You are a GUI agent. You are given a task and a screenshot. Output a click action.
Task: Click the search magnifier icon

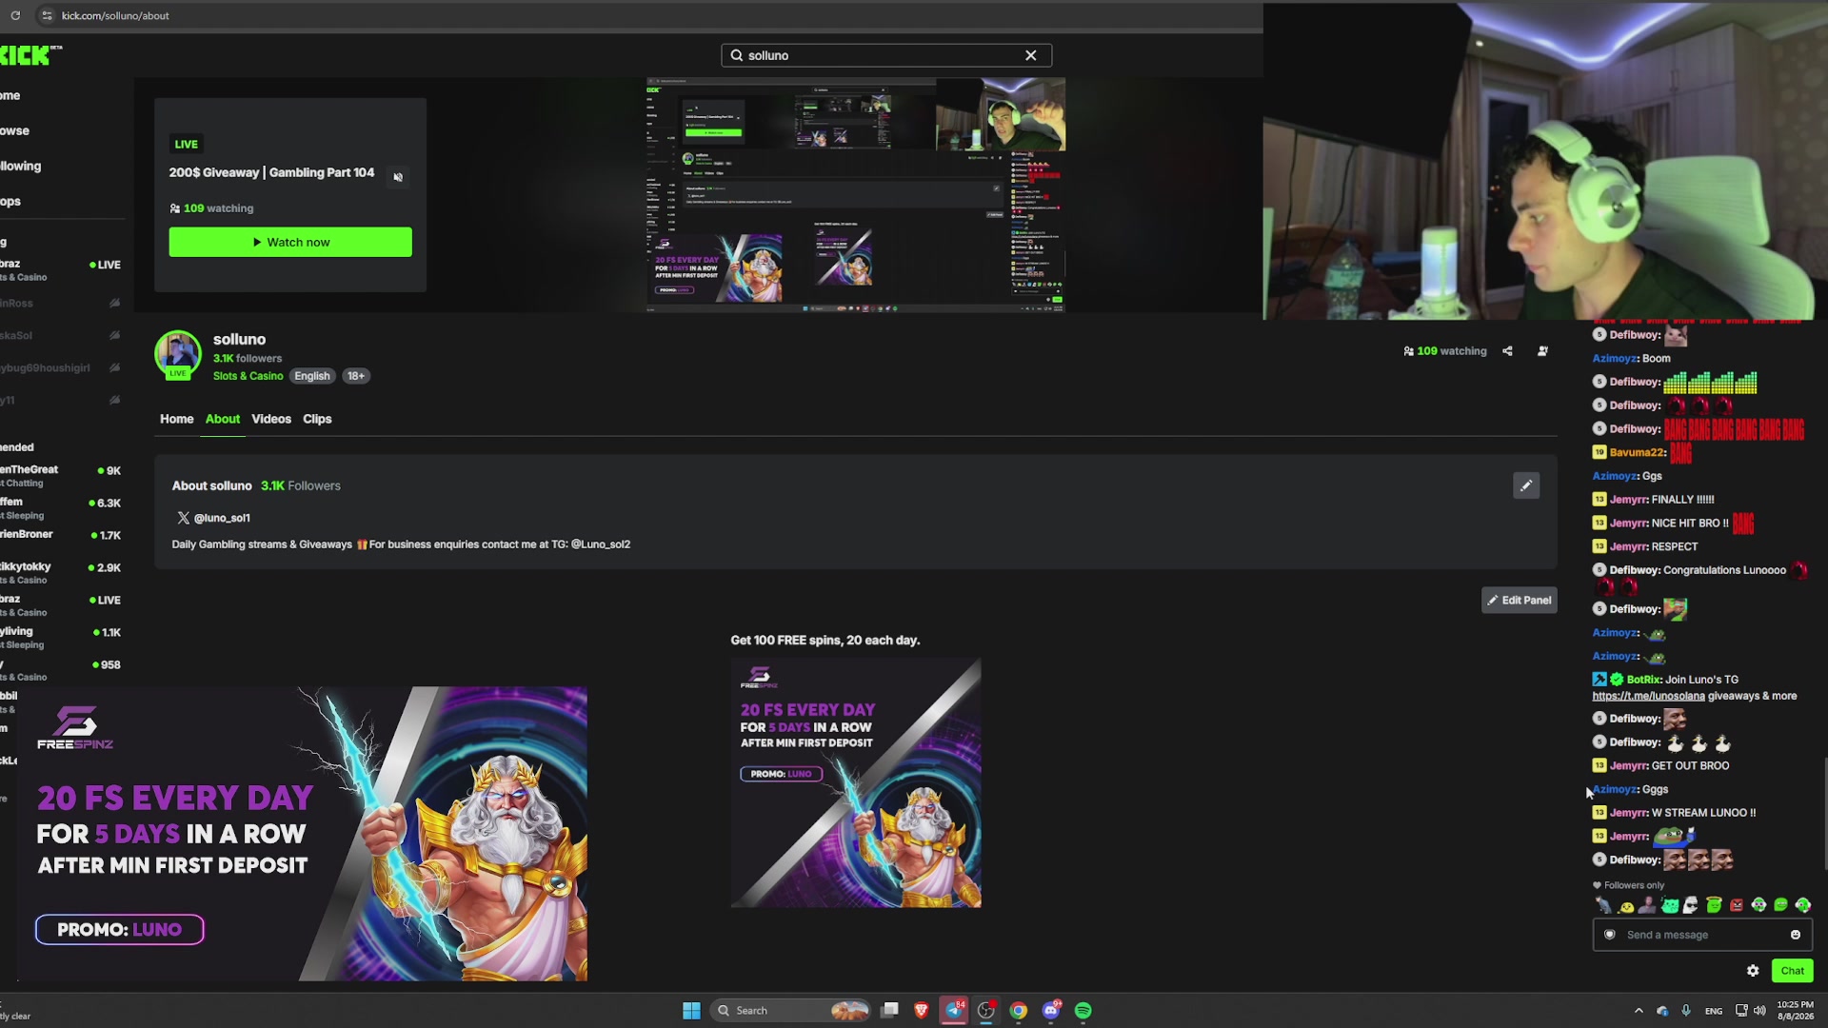tap(736, 55)
